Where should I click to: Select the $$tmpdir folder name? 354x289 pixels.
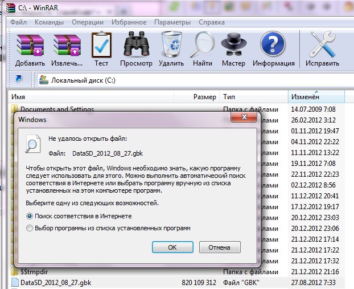pos(34,271)
